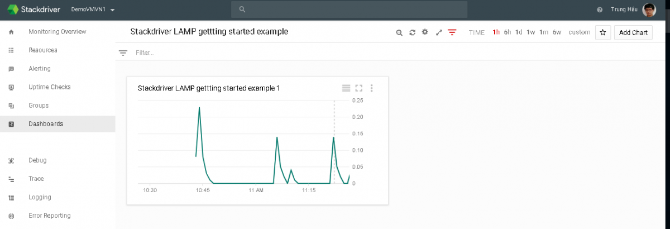Show chart legend list icon
Screen dimensions: 670x229
[x=346, y=88]
